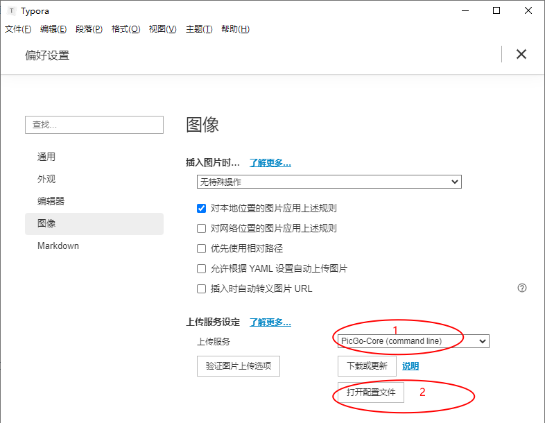Open the 文件(F) menu

click(x=18, y=29)
